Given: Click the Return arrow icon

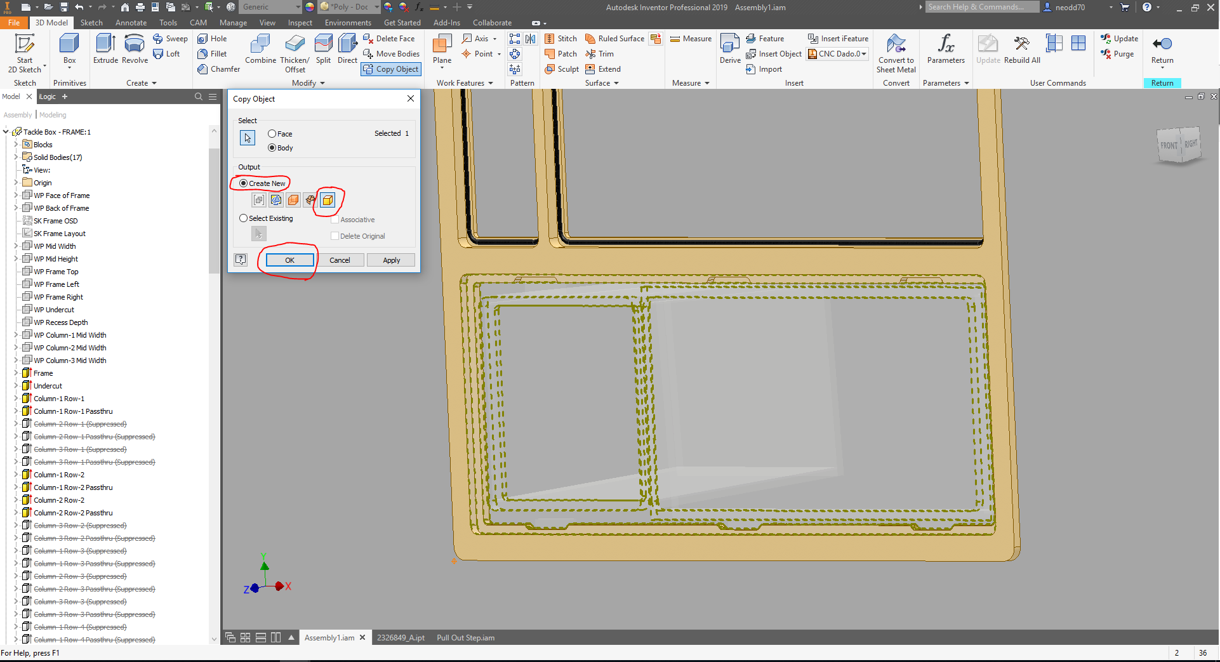Looking at the screenshot, I should coord(1162,44).
